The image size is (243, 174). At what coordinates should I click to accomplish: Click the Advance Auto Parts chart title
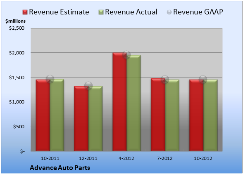[x=60, y=168]
